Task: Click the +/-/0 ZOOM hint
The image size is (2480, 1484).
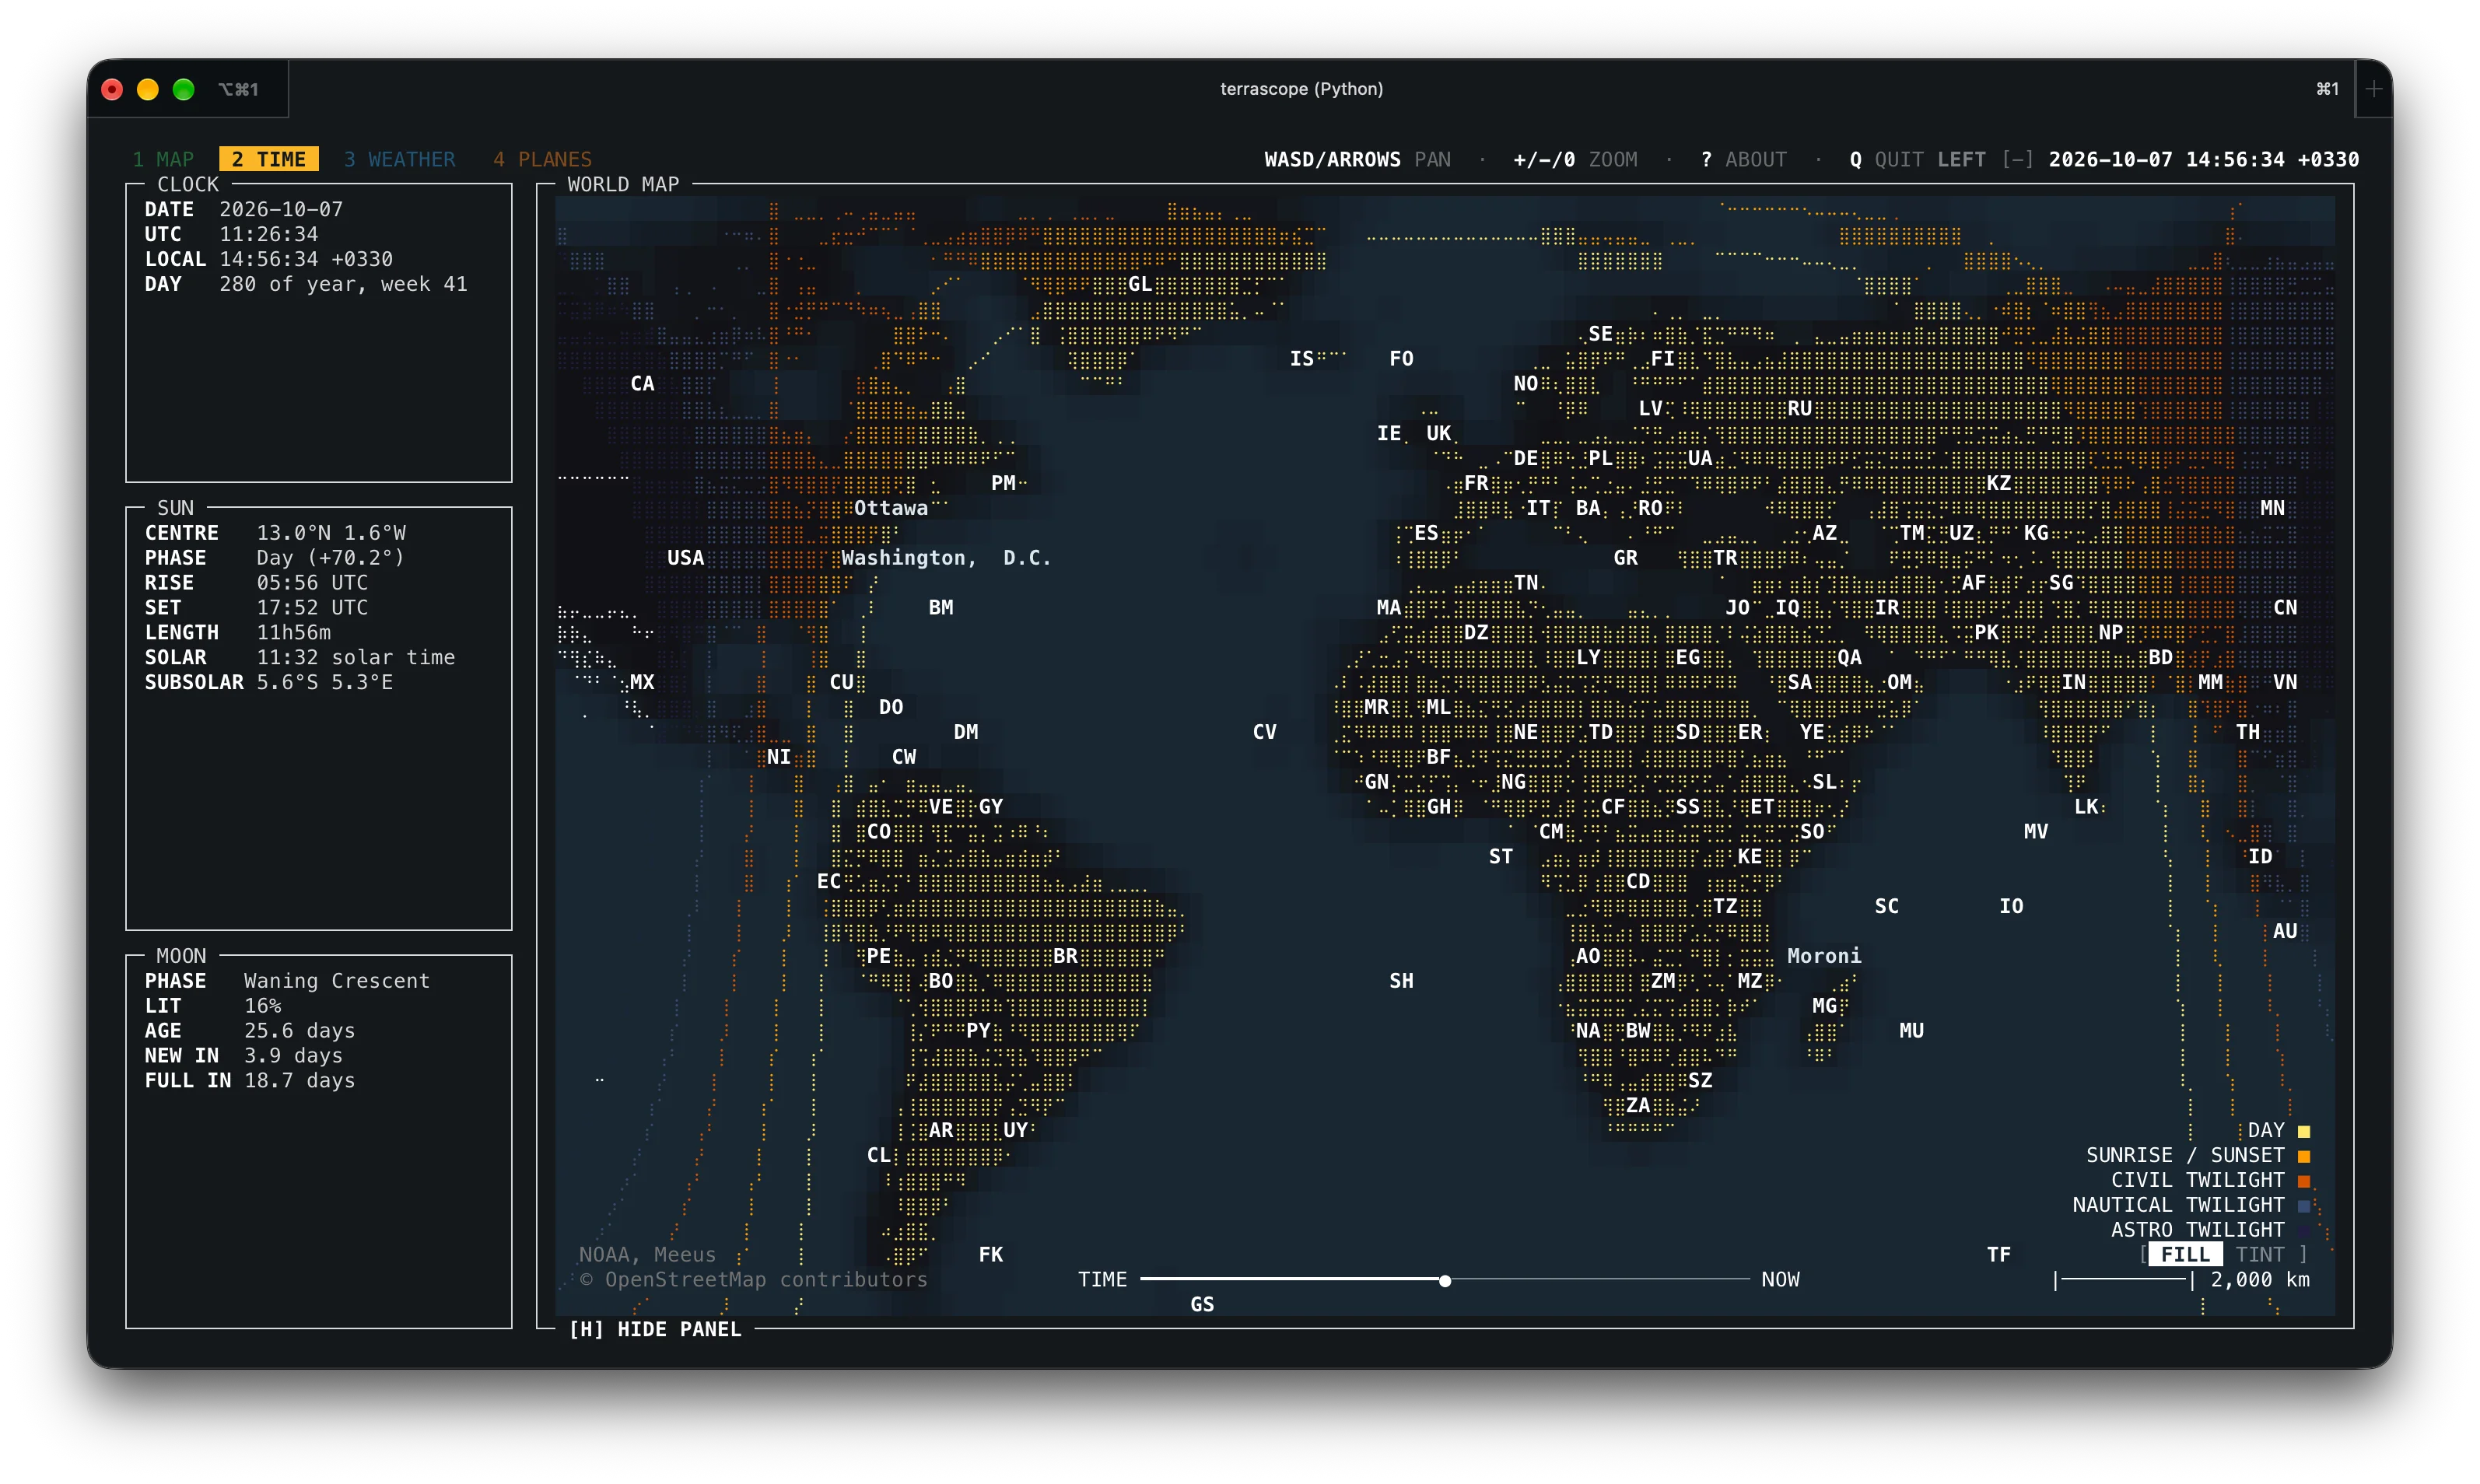Action: tap(1575, 159)
